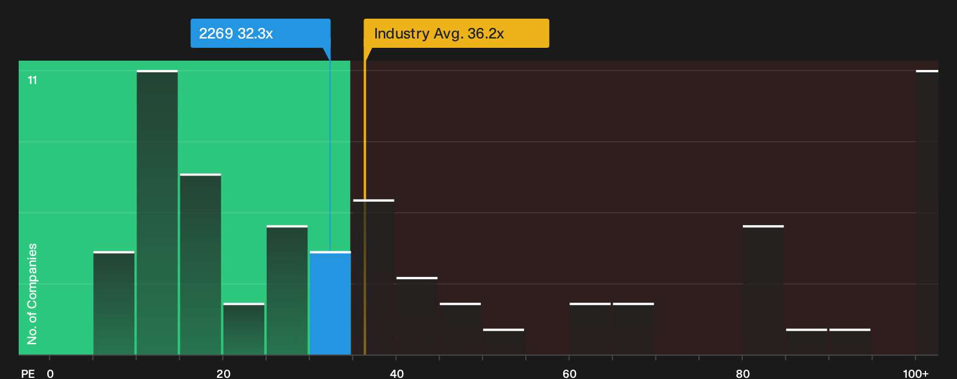Click the bar for PE 25-30
Image resolution: width=957 pixels, height=379 pixels.
click(x=287, y=290)
